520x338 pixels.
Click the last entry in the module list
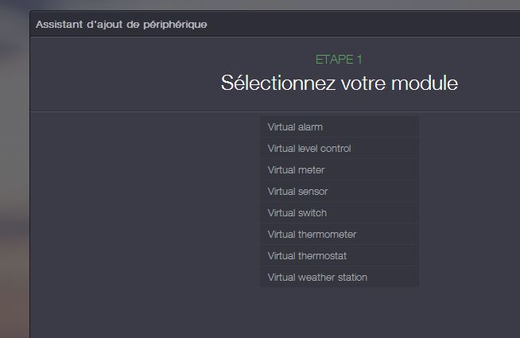pos(339,278)
